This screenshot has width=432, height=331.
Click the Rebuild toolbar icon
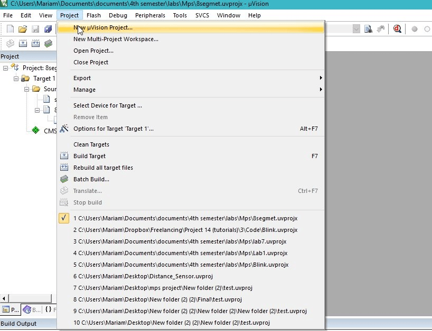pos(35,44)
